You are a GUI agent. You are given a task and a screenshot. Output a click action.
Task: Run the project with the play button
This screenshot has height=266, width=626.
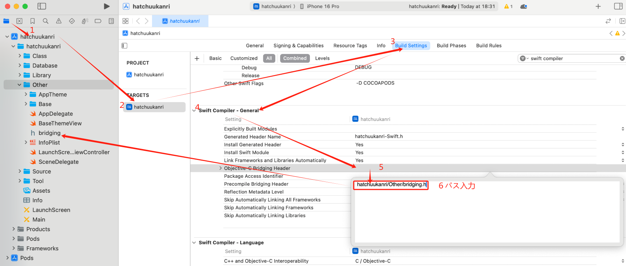106,6
